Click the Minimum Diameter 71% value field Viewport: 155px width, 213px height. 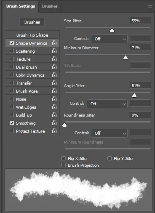click(140, 48)
